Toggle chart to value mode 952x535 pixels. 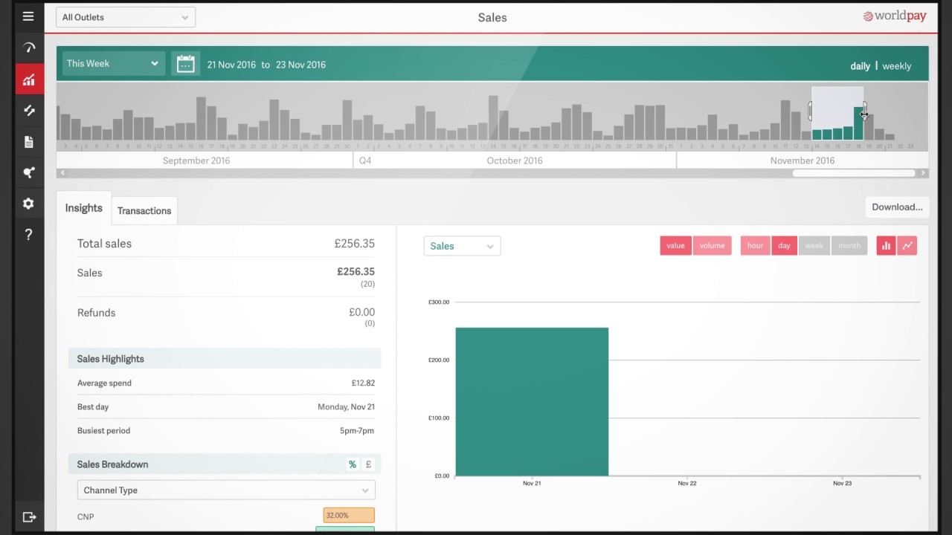click(x=675, y=245)
